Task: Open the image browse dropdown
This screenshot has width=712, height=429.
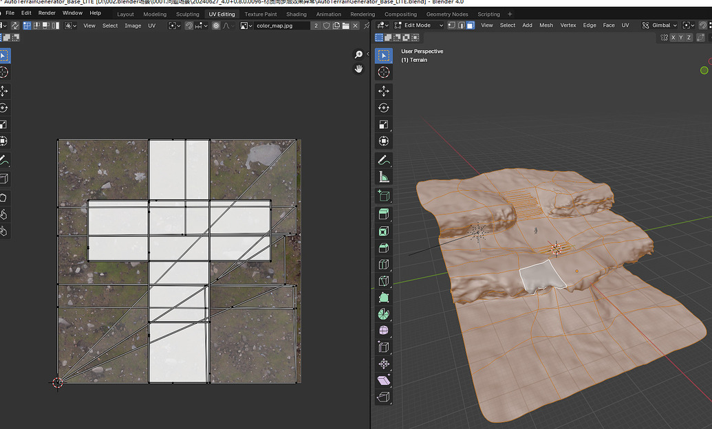Action: pyautogui.click(x=246, y=25)
